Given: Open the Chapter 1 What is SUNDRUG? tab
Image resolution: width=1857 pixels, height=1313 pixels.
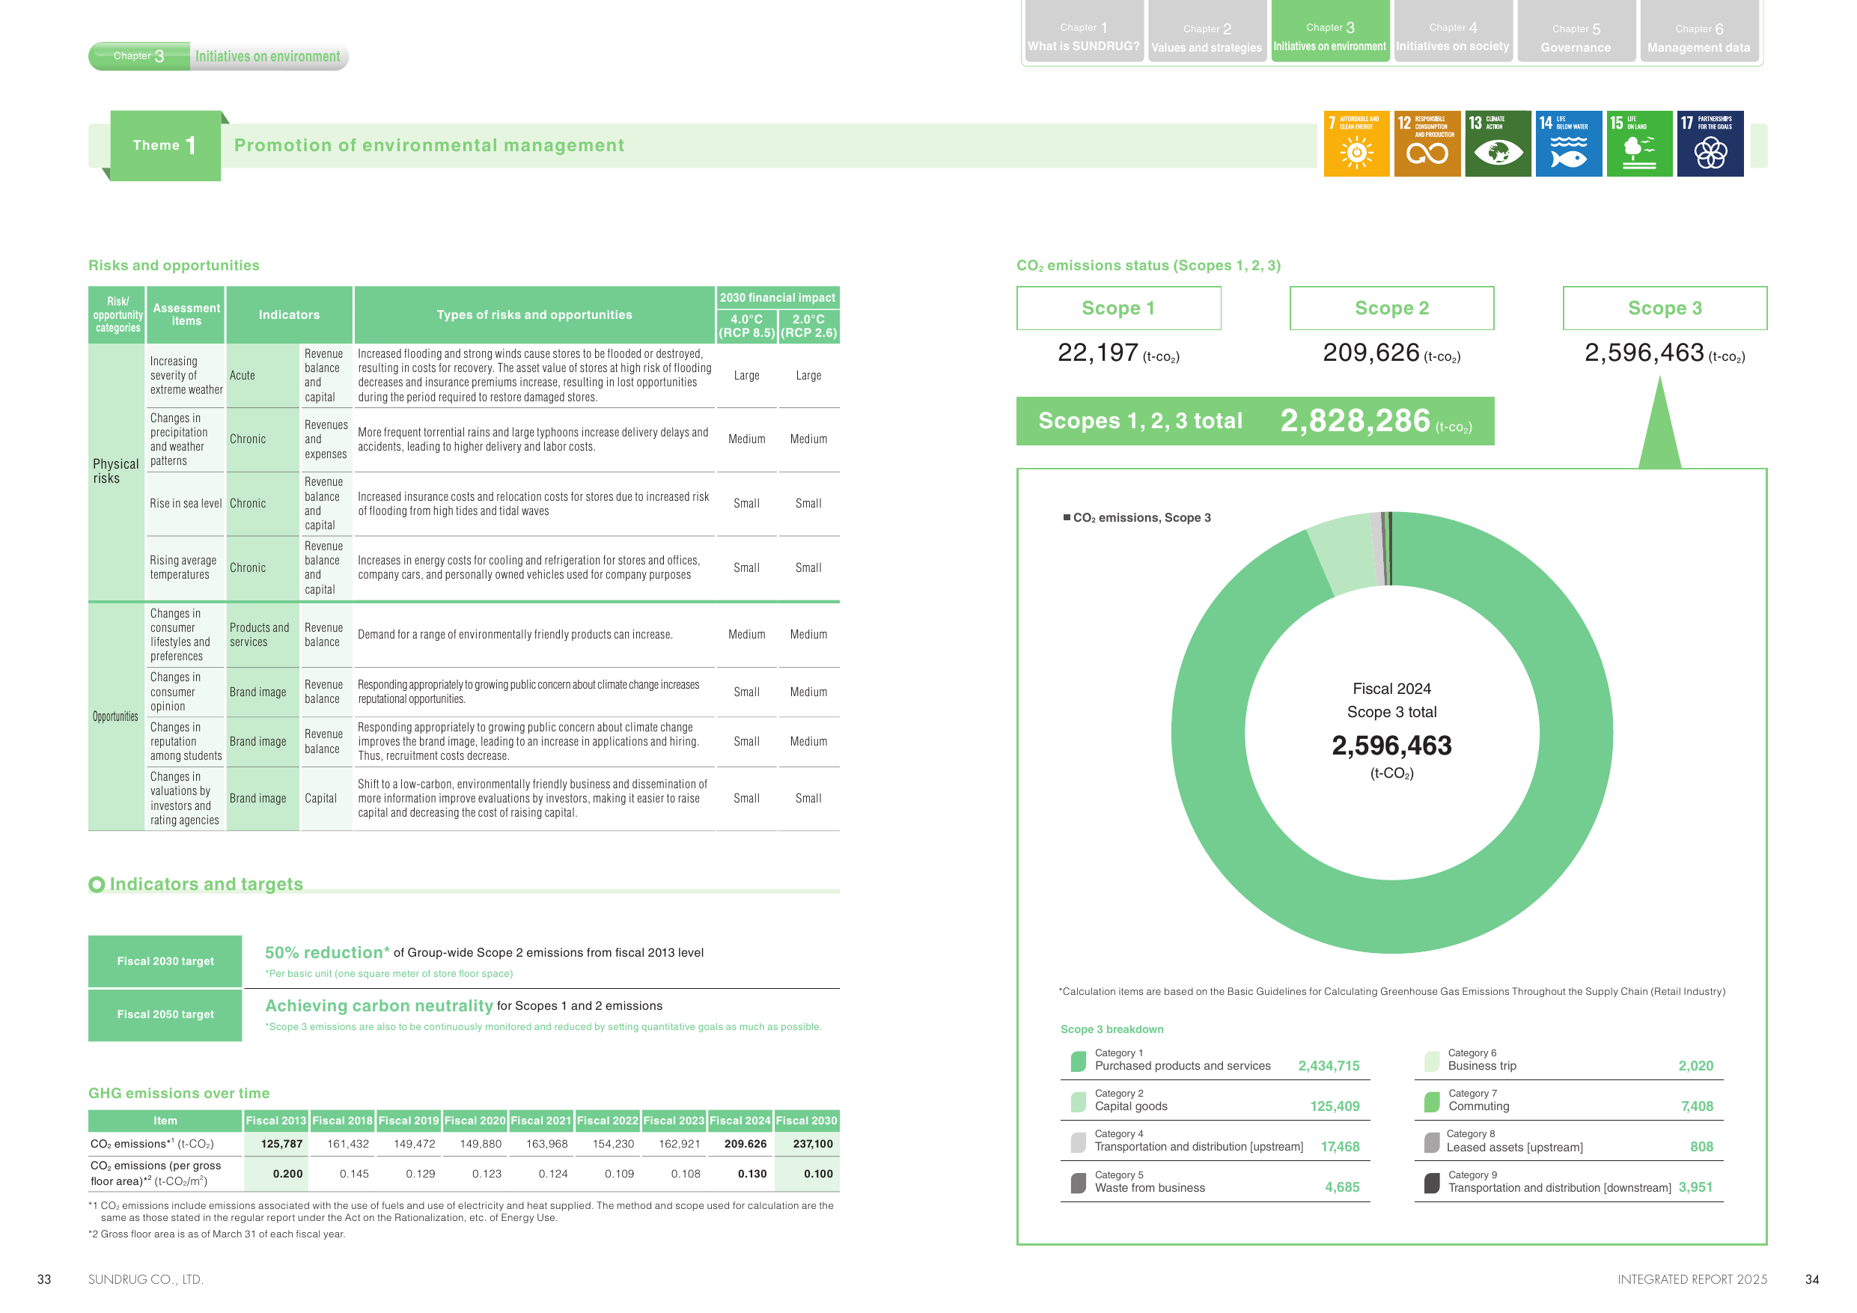Looking at the screenshot, I should click(x=1084, y=31).
